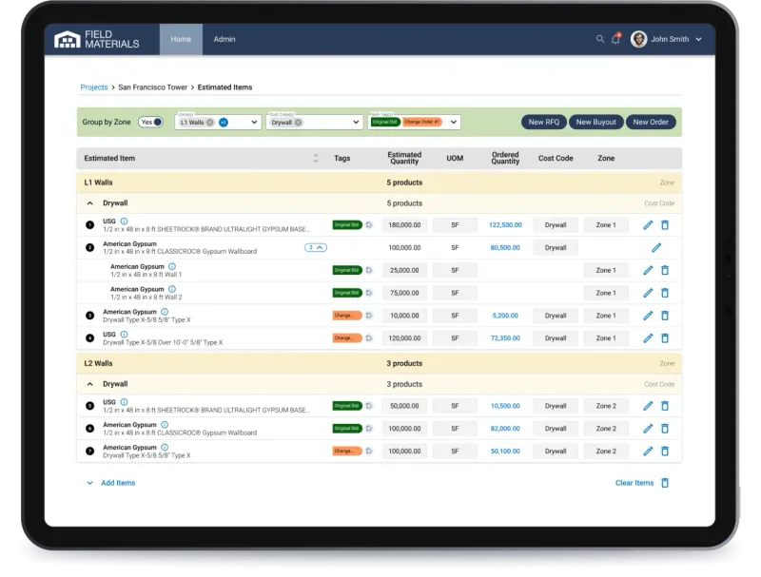Edit item 7 American Gypsum Type X

point(648,452)
